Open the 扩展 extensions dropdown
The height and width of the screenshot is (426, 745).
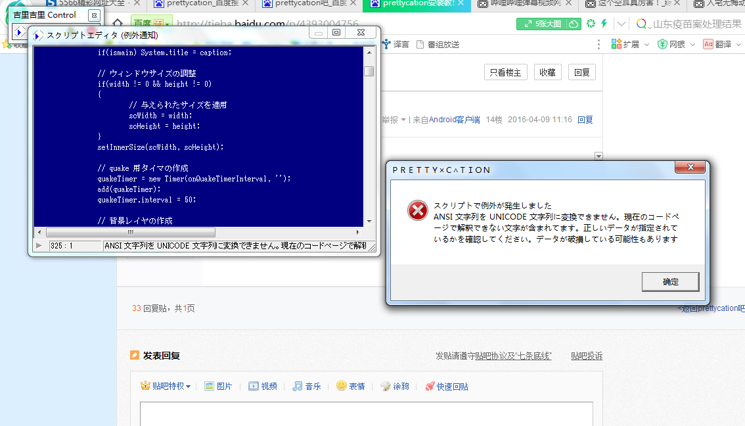[630, 44]
